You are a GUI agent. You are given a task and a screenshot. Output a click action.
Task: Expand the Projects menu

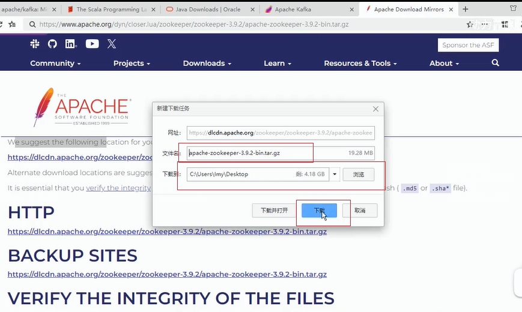(x=132, y=63)
